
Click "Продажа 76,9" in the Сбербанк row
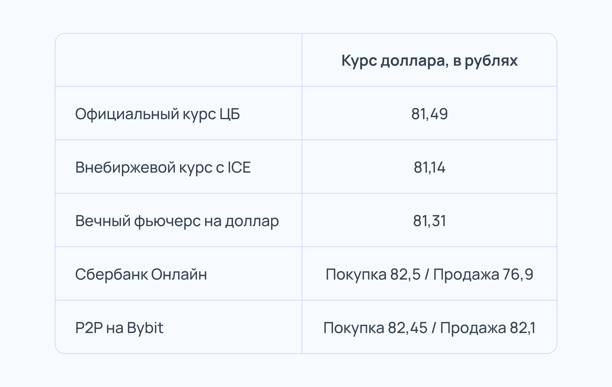coord(483,274)
